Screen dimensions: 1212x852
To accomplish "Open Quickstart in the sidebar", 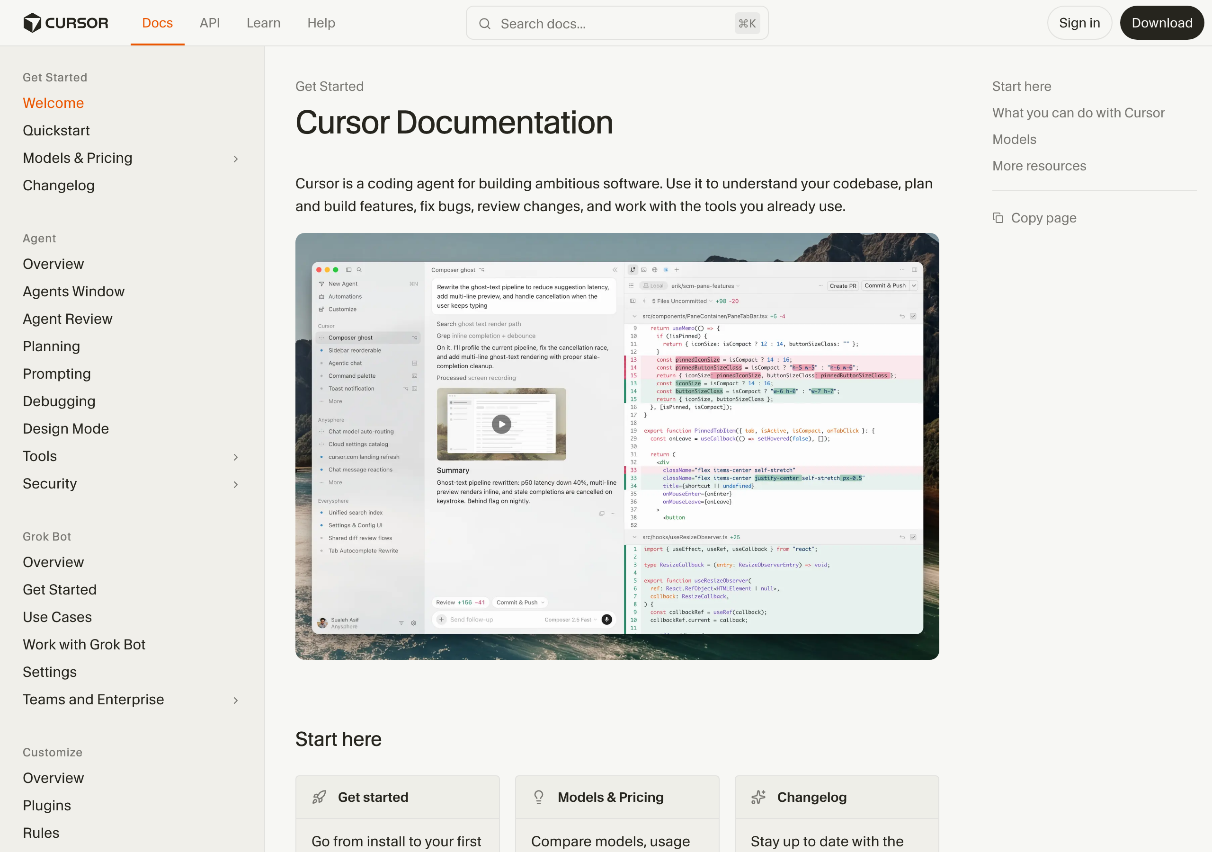I will pyautogui.click(x=56, y=130).
